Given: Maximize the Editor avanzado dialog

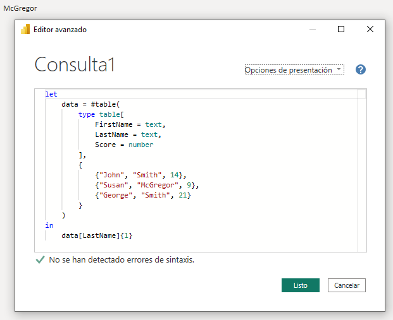Looking at the screenshot, I should 341,29.
